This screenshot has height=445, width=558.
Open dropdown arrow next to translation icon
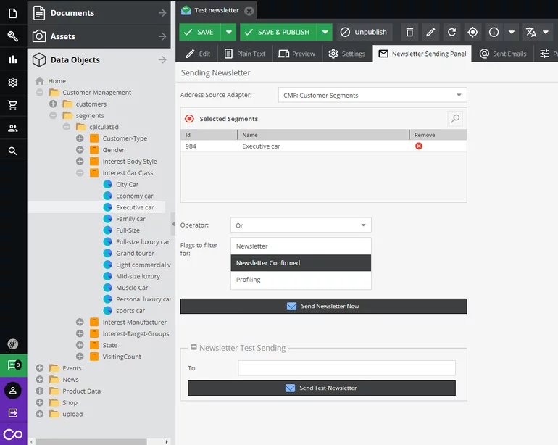[x=546, y=32]
